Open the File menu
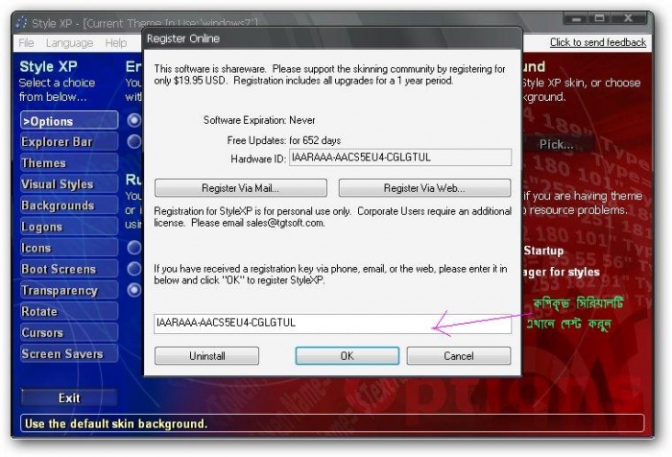The height and width of the screenshot is (457, 672). tap(26, 43)
